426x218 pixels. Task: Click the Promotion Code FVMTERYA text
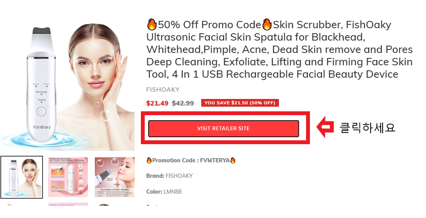click(191, 160)
